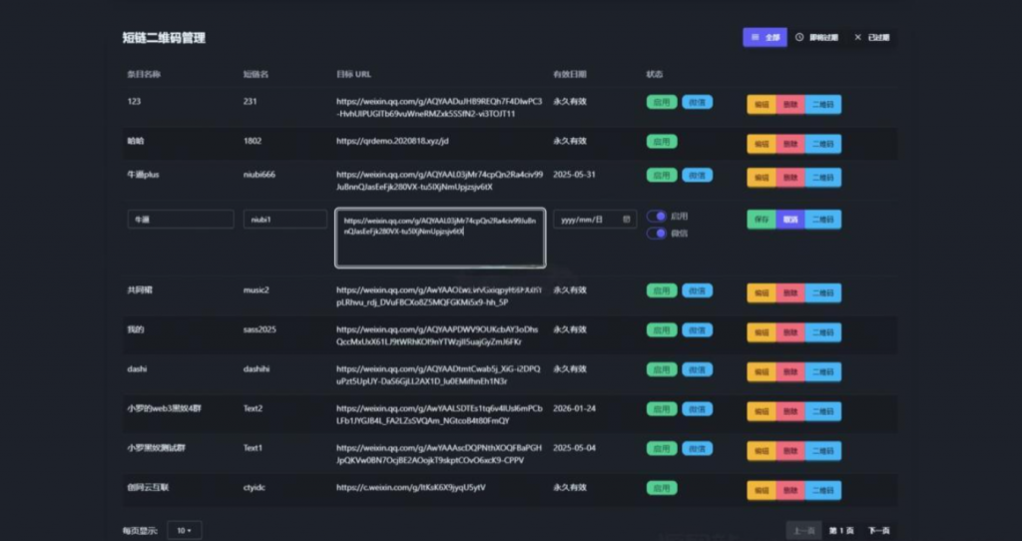Click the short link name field containing niubi1
Screen dimensions: 1022x541
pos(284,220)
